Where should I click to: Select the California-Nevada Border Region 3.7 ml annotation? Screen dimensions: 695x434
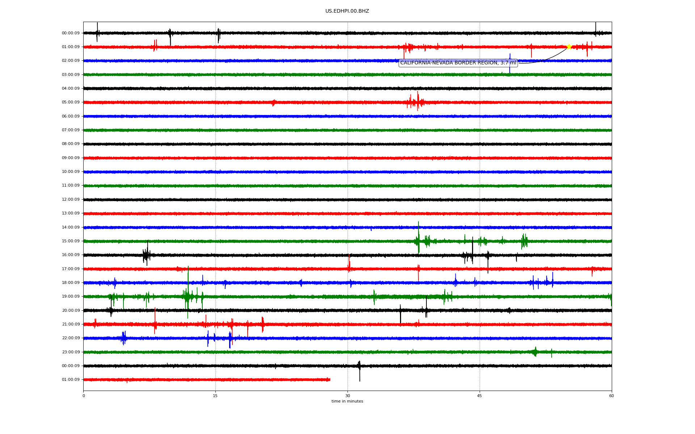click(458, 63)
